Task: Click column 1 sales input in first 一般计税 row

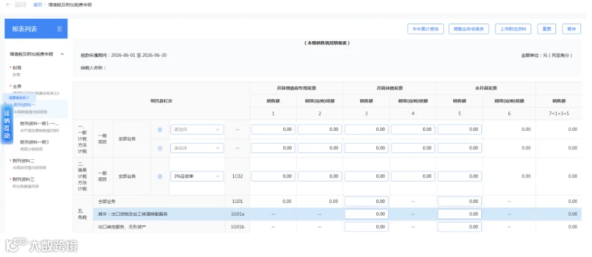Action: coord(273,130)
